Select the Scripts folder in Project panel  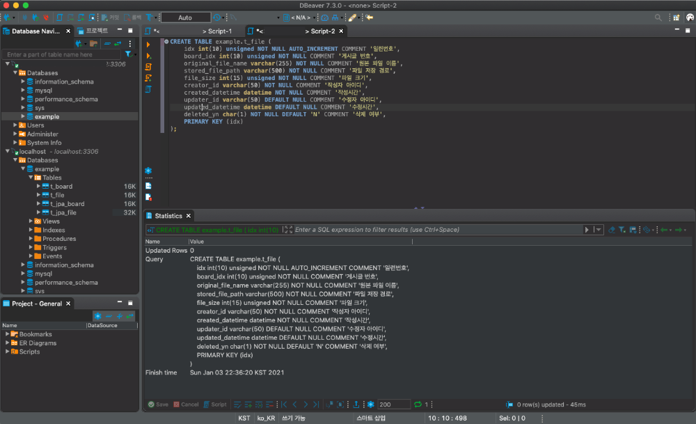click(x=29, y=352)
